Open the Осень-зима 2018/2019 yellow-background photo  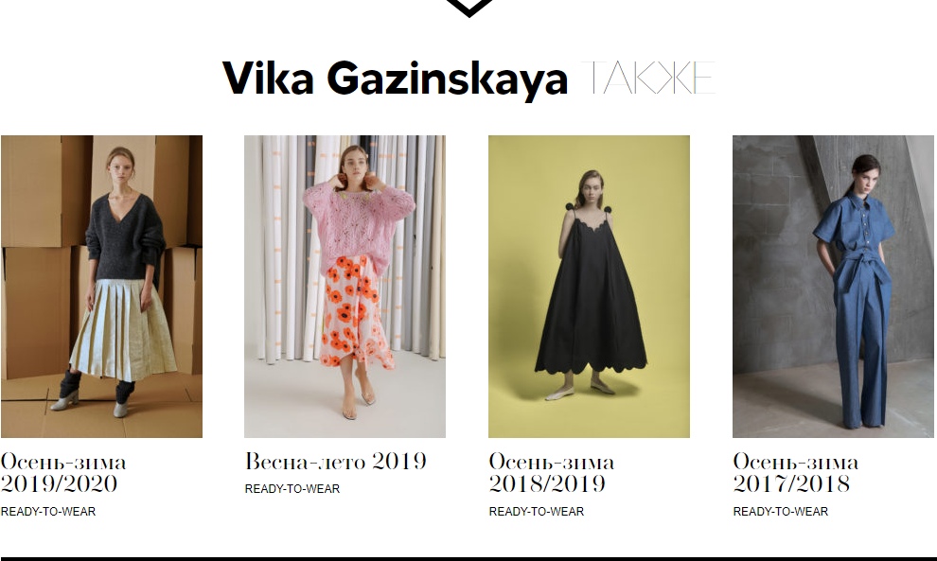click(590, 287)
